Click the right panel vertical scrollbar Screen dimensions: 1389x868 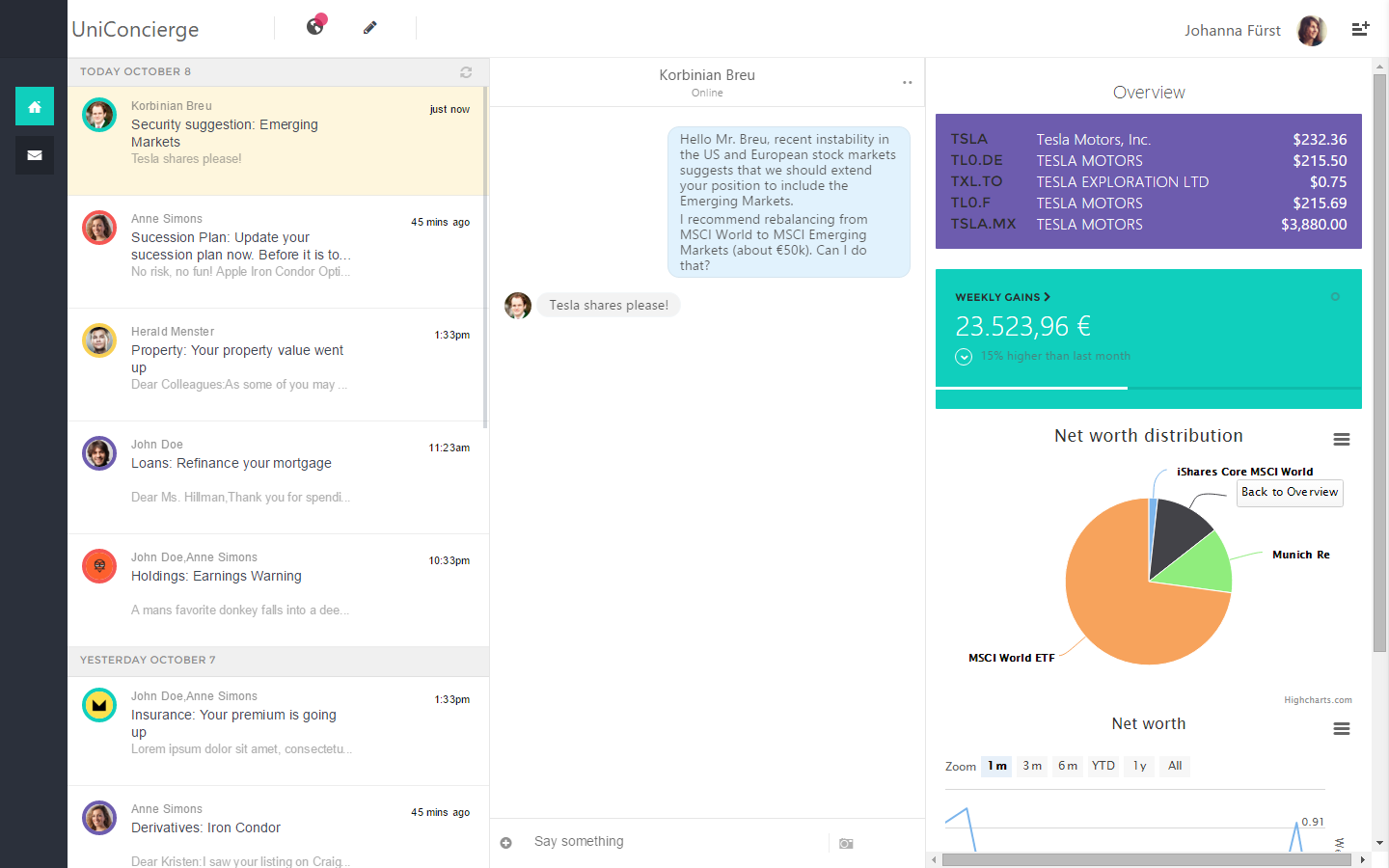click(1379, 363)
